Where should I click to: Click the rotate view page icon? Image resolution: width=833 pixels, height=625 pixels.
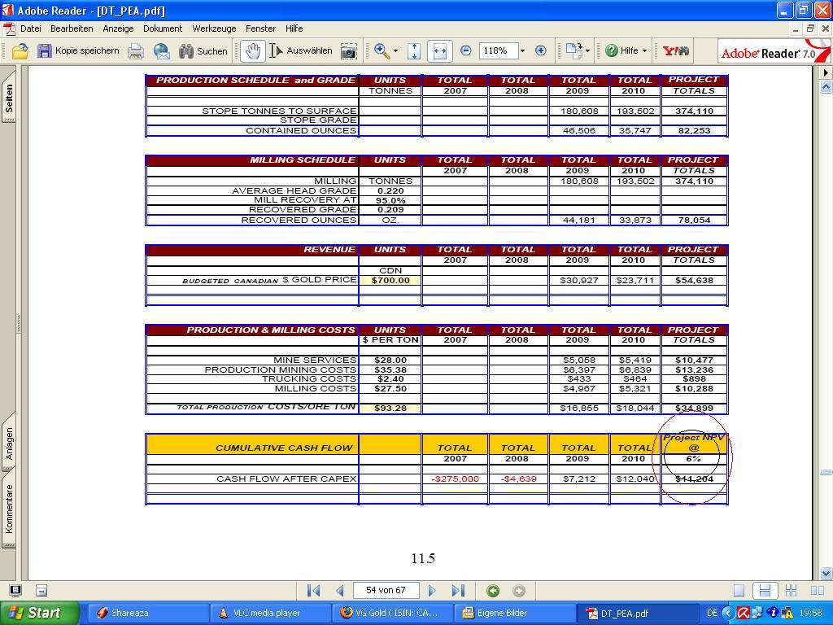tap(574, 51)
